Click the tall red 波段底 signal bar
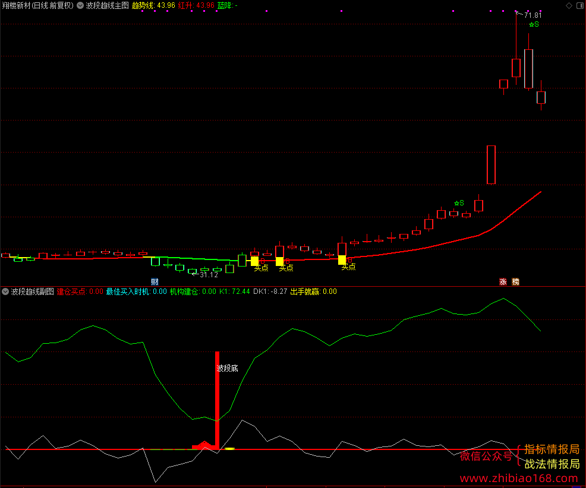Screen dimensions: 586x488 [217, 400]
